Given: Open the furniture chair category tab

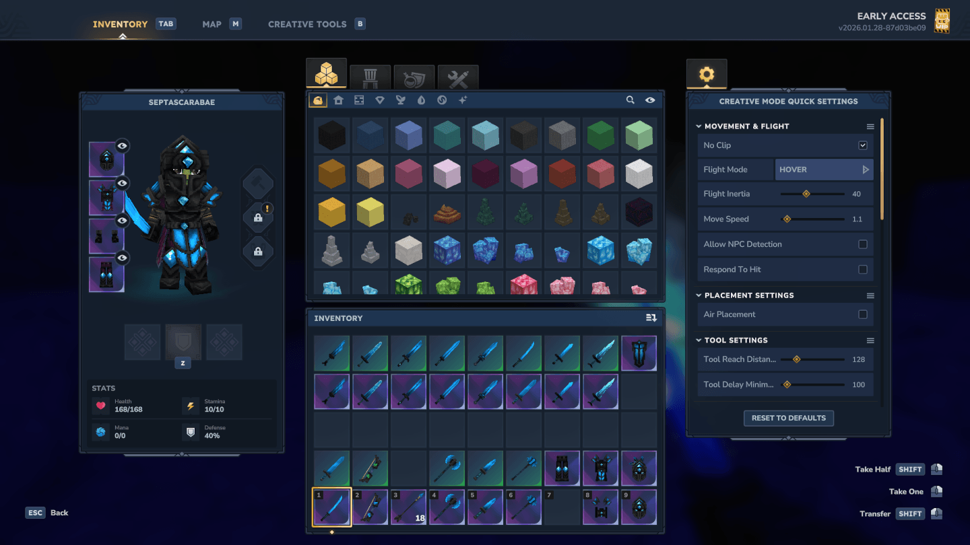Looking at the screenshot, I should point(370,78).
